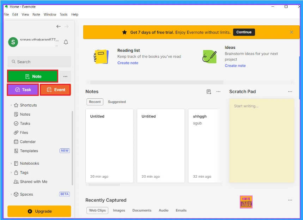303x220 pixels.
Task: Switch to the Suggested notes tab
Action: click(117, 102)
